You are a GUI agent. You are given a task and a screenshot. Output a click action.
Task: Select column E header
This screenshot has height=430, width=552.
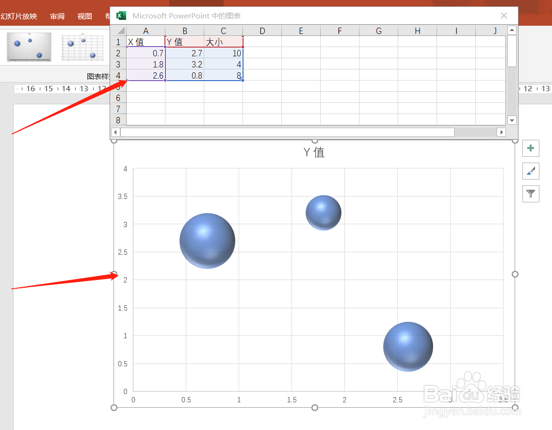(x=301, y=31)
